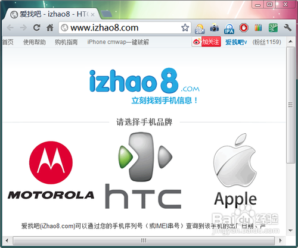Open the 使用帮助 menu link
The width and height of the screenshot is (298, 248).
[35, 42]
